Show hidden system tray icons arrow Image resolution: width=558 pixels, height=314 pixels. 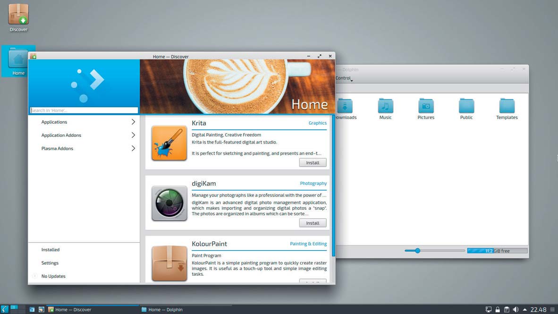click(x=524, y=310)
